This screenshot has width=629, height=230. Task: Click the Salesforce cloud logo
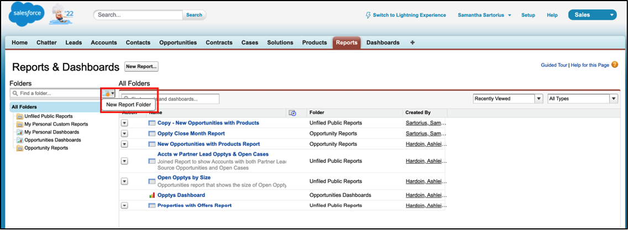tap(25, 14)
